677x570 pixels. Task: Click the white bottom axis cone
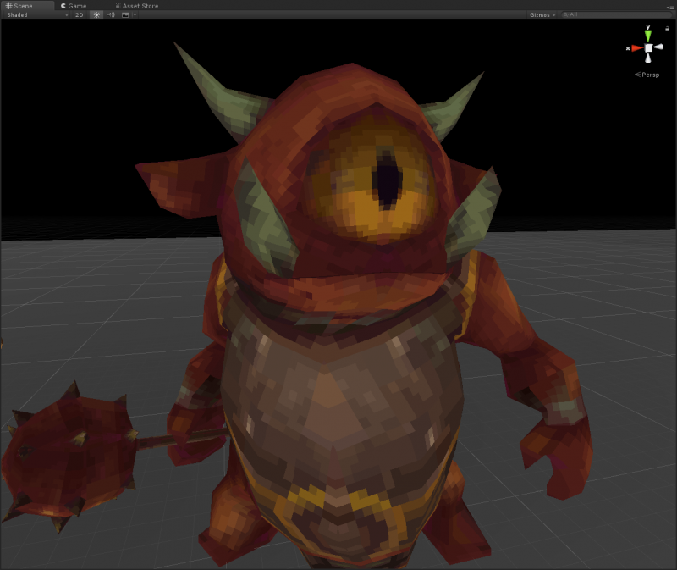(648, 59)
